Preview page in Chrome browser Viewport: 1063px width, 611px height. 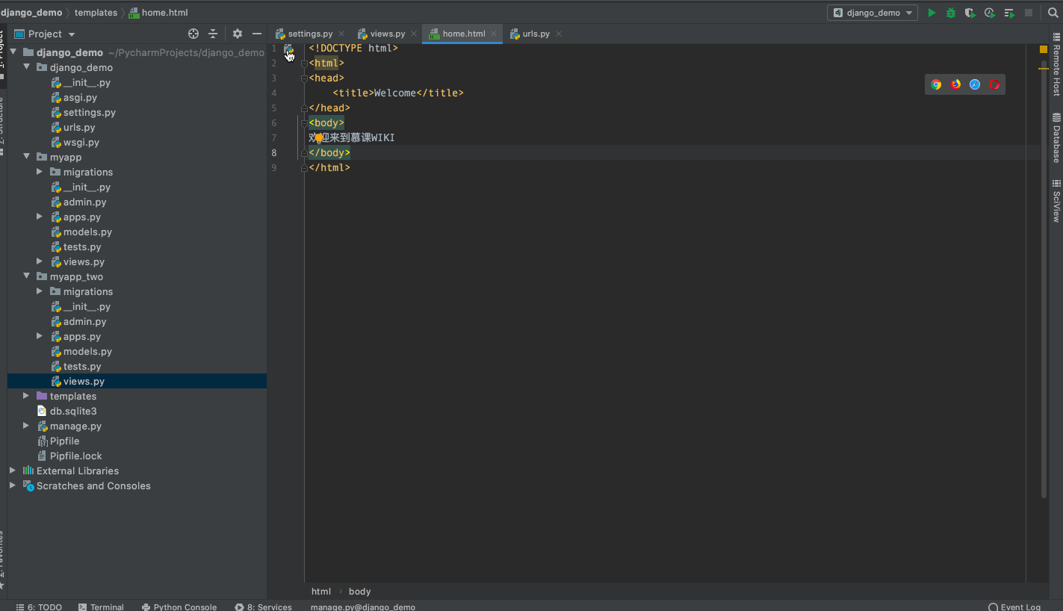(936, 84)
